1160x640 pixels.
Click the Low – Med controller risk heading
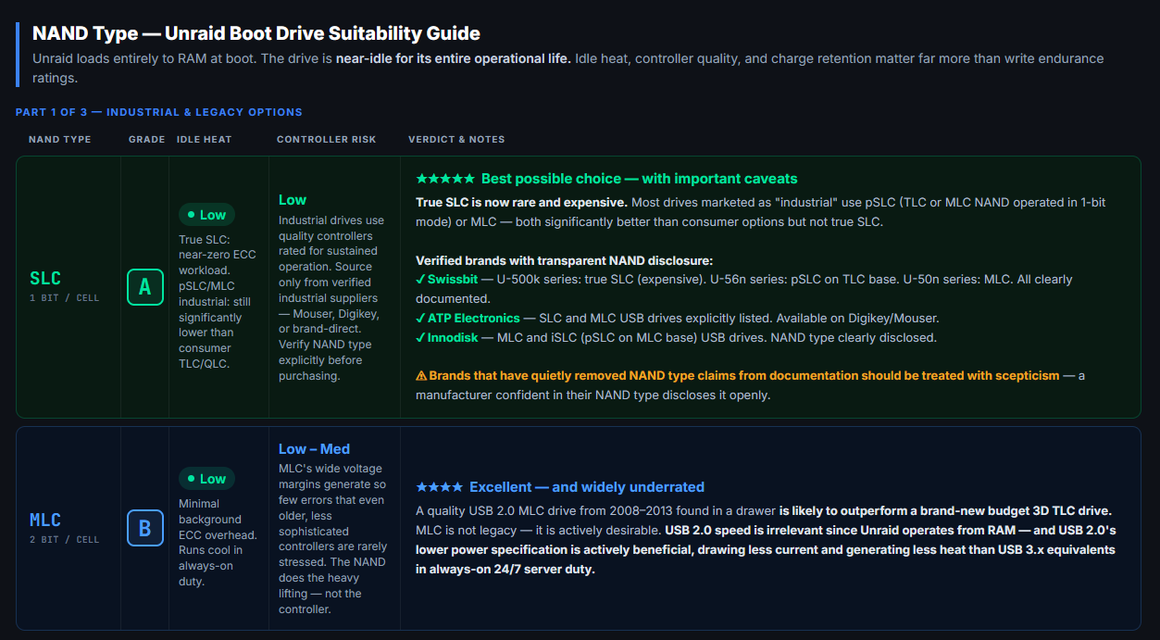[x=314, y=449]
